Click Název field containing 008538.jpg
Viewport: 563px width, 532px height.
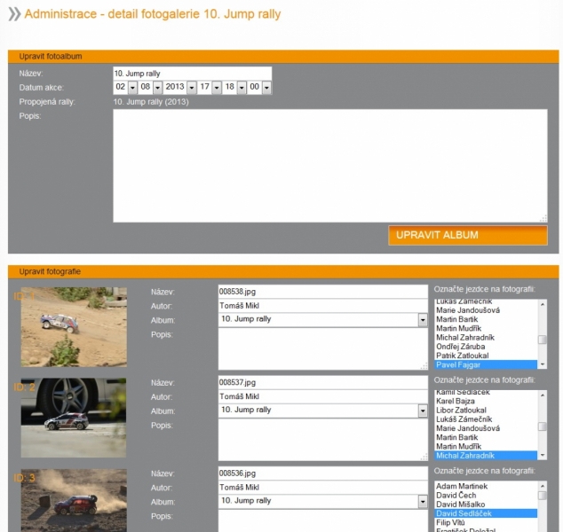click(322, 292)
